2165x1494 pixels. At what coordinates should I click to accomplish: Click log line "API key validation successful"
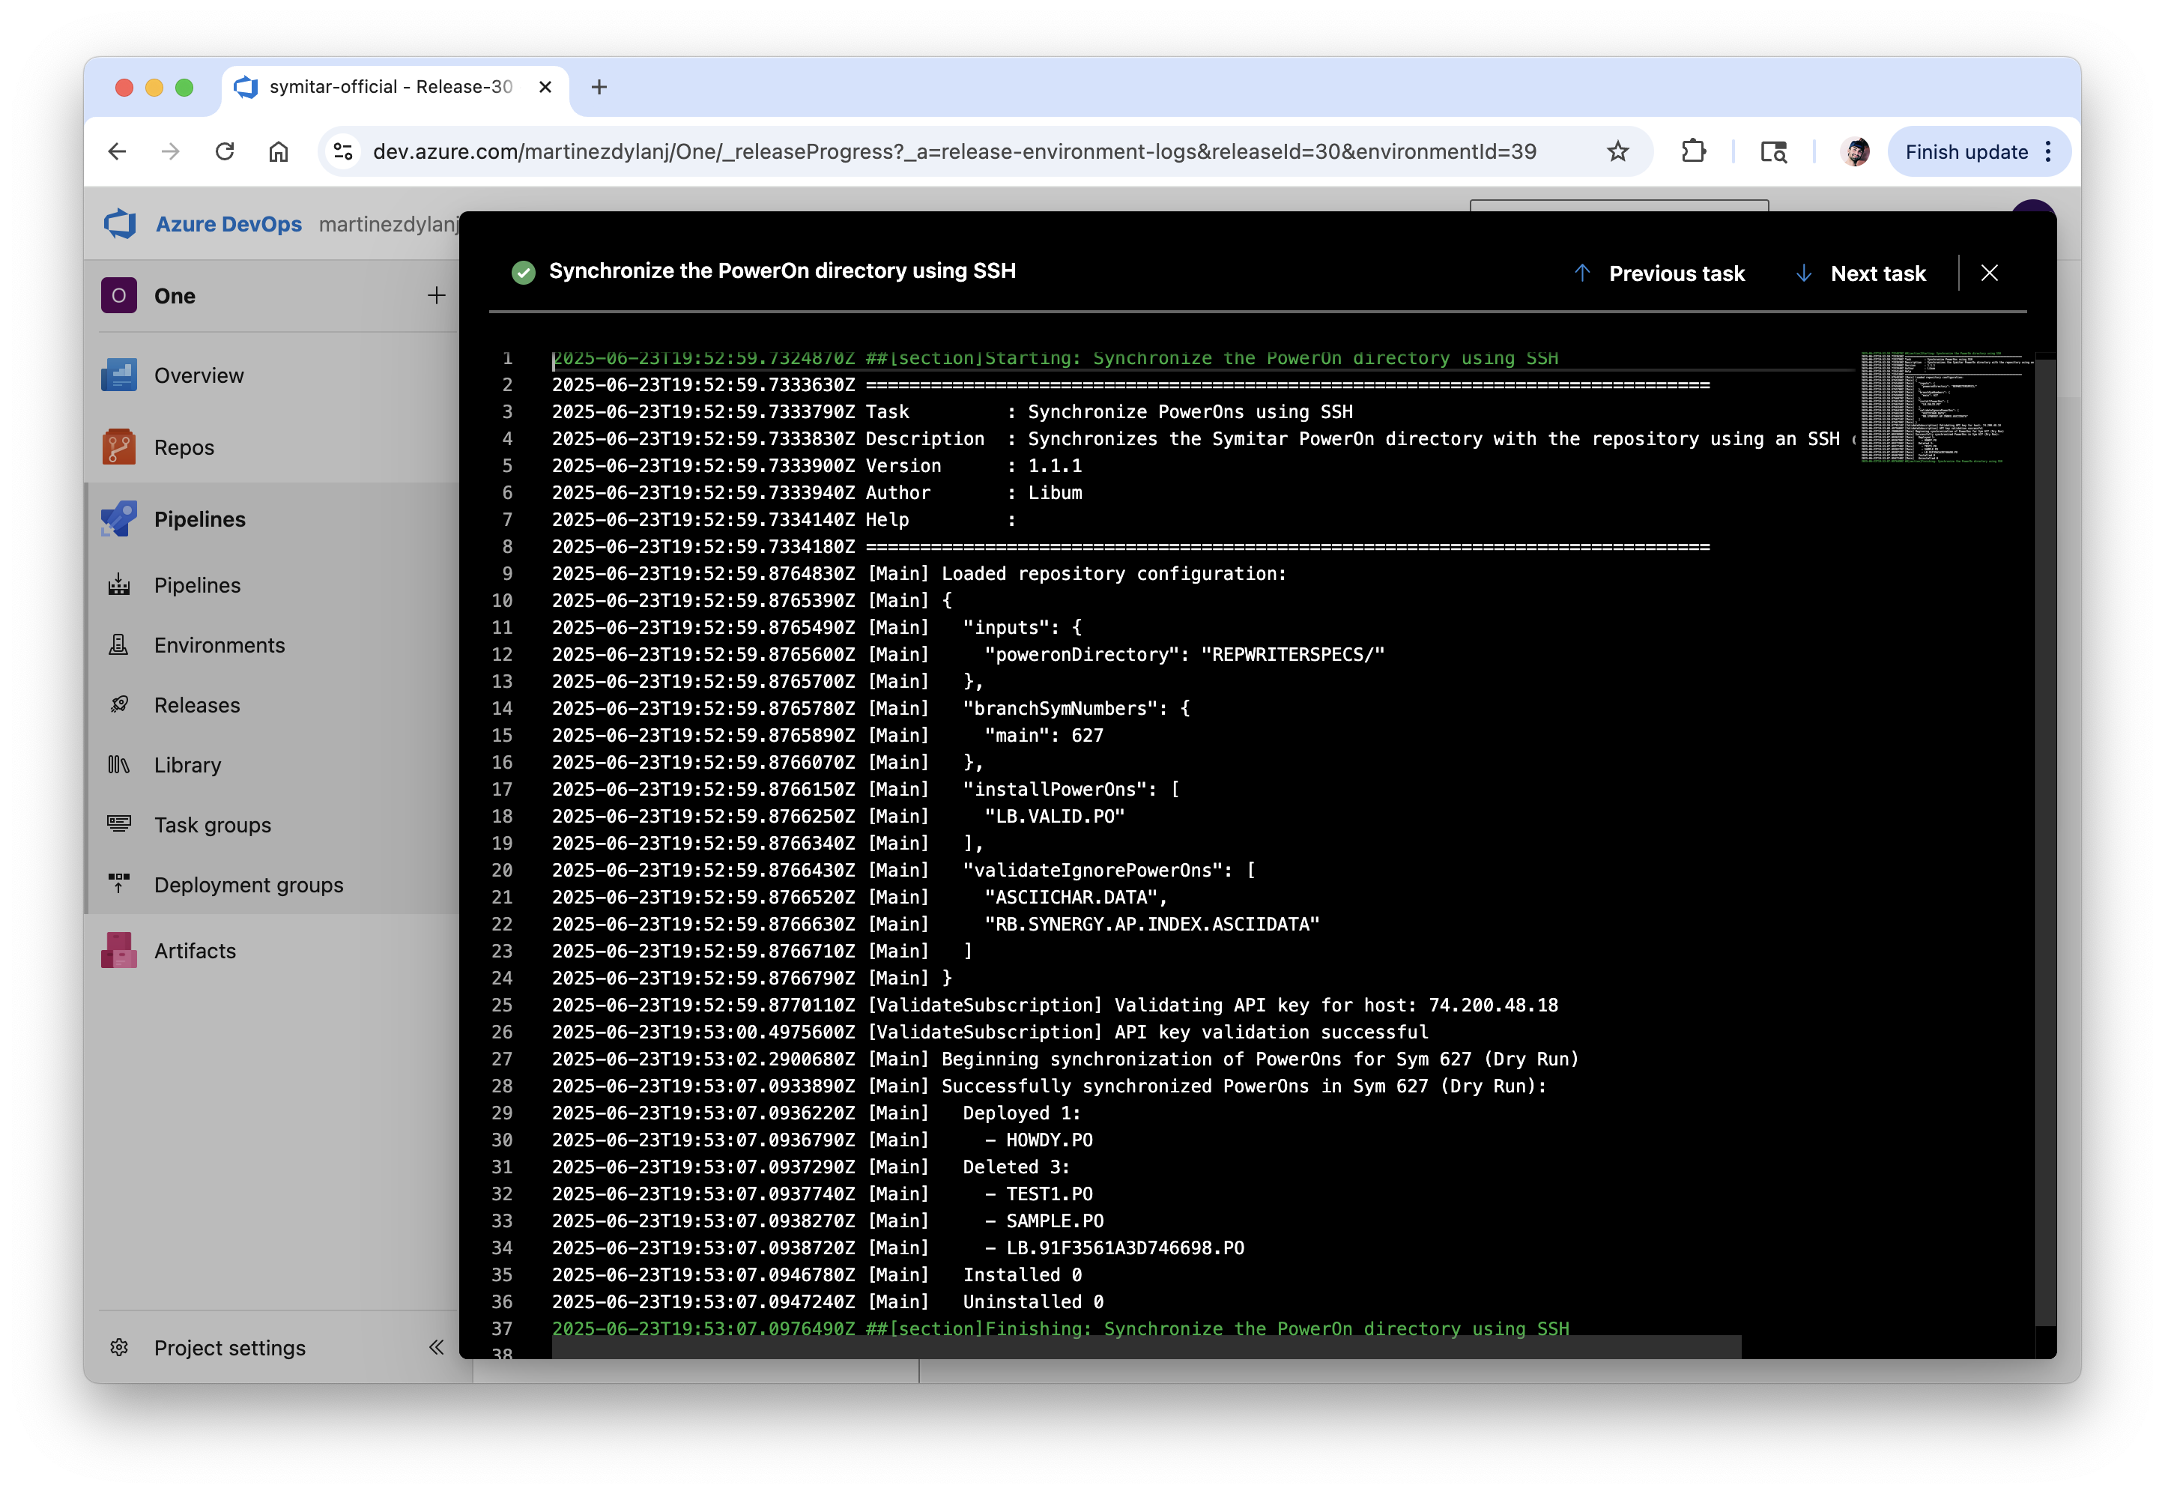[x=990, y=1032]
